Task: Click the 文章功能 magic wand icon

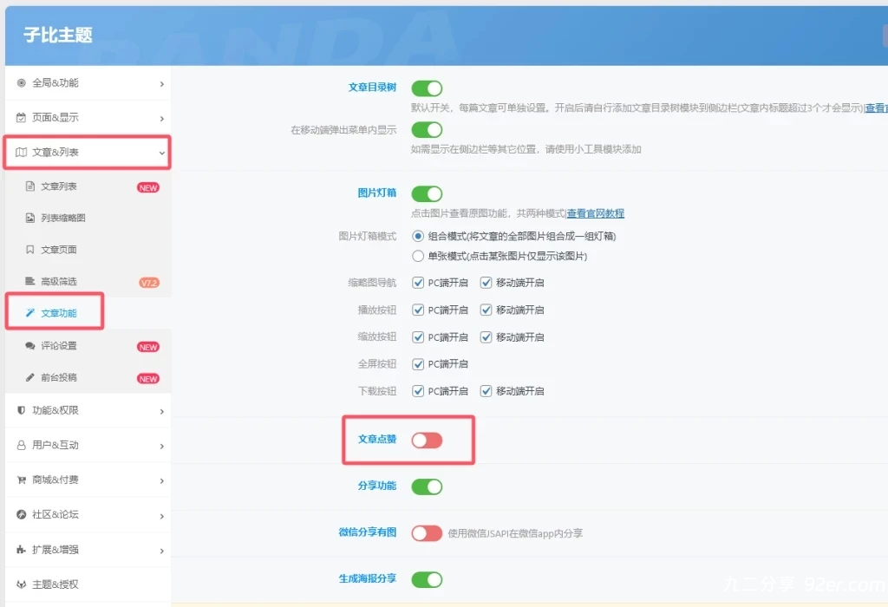Action: coord(30,312)
